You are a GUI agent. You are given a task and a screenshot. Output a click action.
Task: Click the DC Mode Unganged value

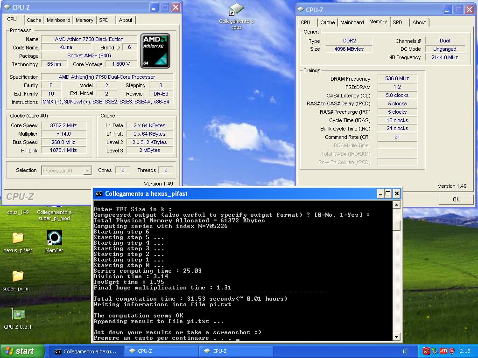(445, 49)
